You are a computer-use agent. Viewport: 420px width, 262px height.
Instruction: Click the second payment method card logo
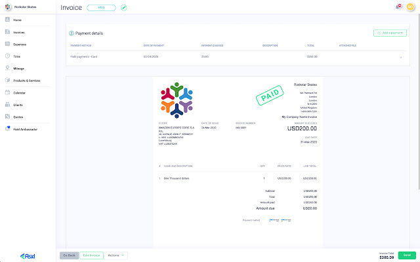tap(286, 220)
